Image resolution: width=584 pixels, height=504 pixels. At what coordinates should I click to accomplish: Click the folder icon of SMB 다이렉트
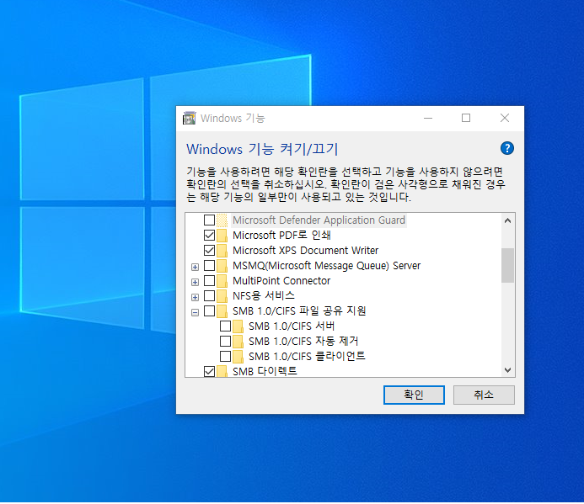[222, 371]
